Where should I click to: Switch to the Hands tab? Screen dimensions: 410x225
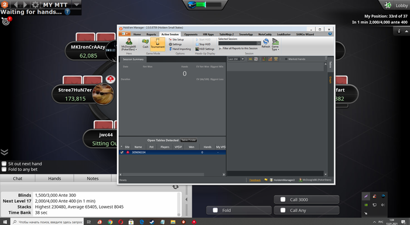point(54,179)
